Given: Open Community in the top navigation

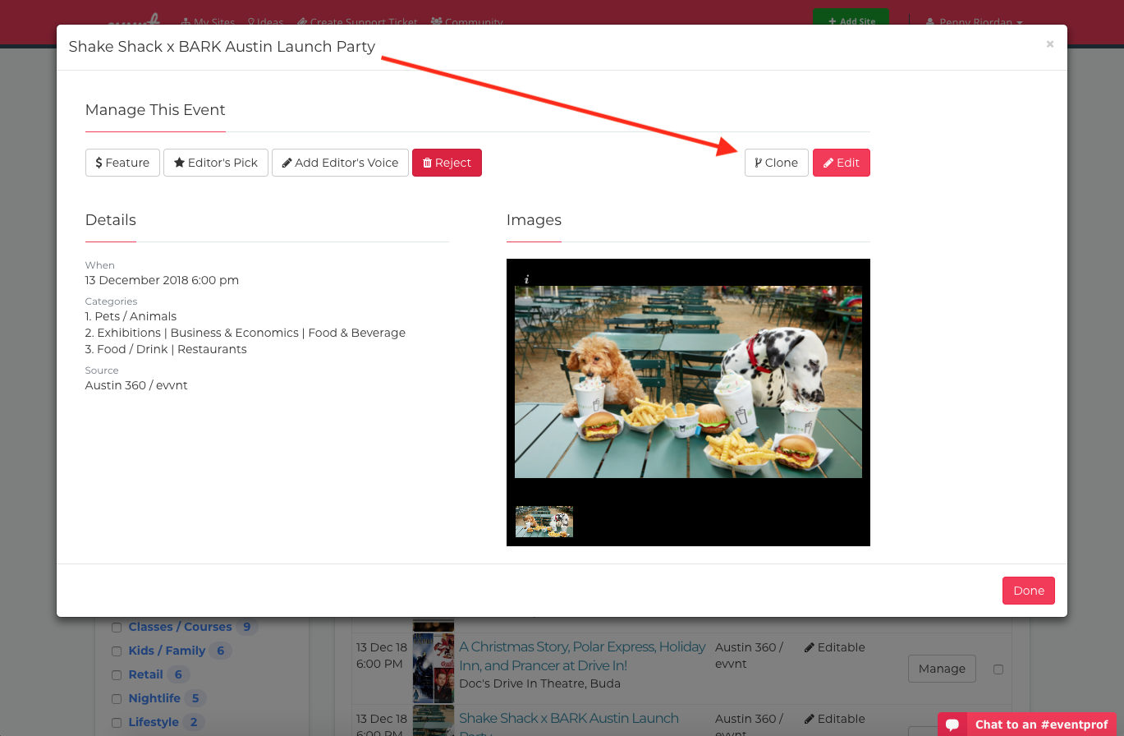Looking at the screenshot, I should (466, 22).
